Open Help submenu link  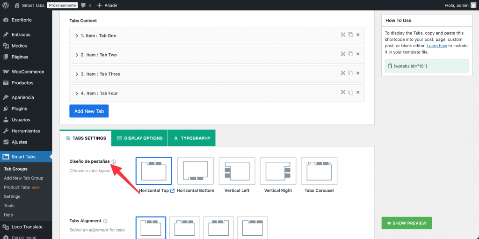click(x=8, y=215)
